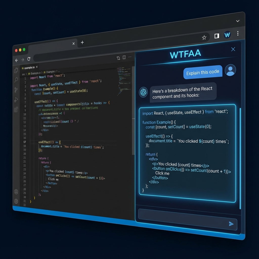Open the Source Control view
Viewport: 259px width, 259px height.
(16, 90)
